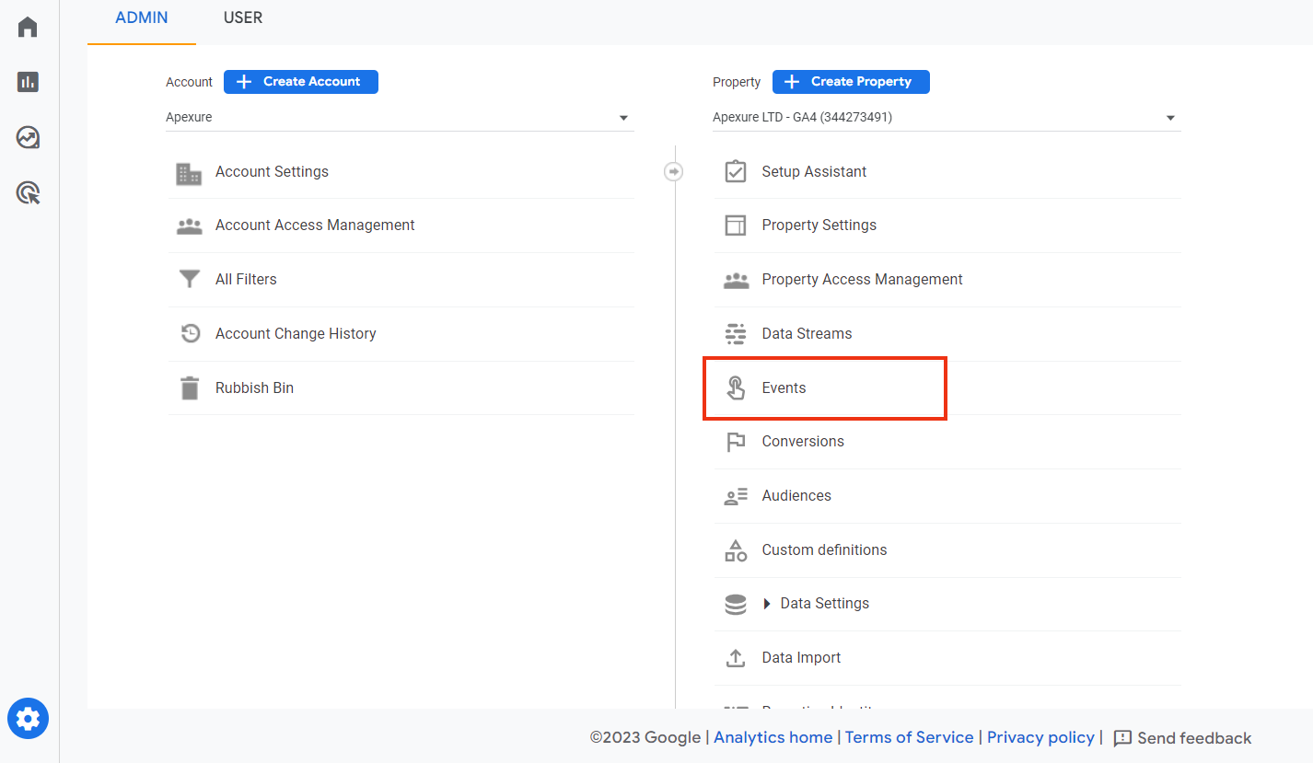Click the Data Settings label
Screen dimensions: 1313x763
[x=825, y=604]
